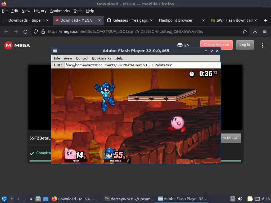The height and width of the screenshot is (203, 271).
Task: Click the Mega Man character sprite
Action: point(105,97)
